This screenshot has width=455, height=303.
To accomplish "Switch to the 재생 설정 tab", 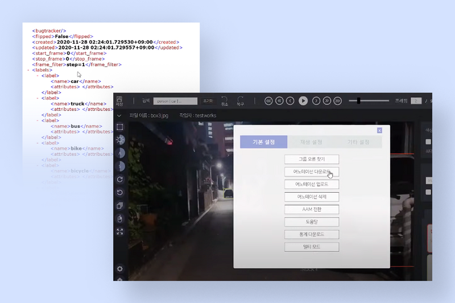I will 311,142.
